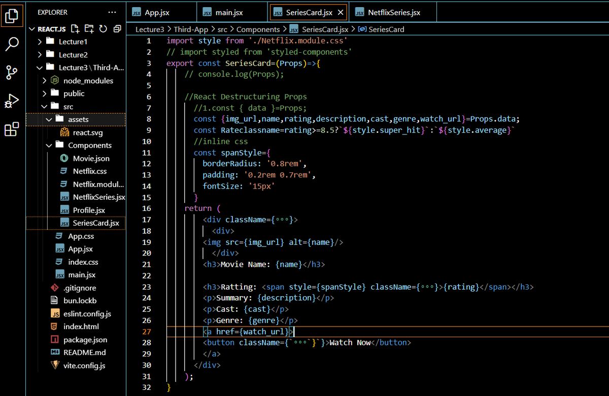Click the New File icon in Explorer

pyautogui.click(x=75, y=28)
